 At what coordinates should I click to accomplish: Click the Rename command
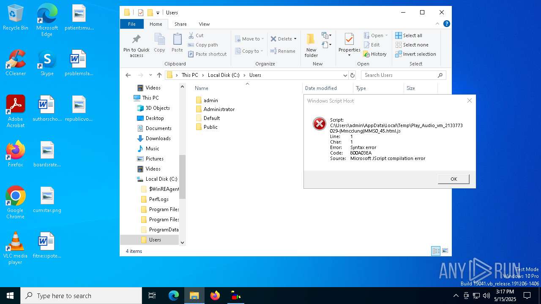(283, 51)
